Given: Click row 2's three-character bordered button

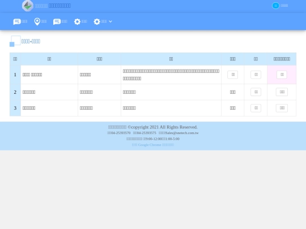Looking at the screenshot, I should [282, 92].
